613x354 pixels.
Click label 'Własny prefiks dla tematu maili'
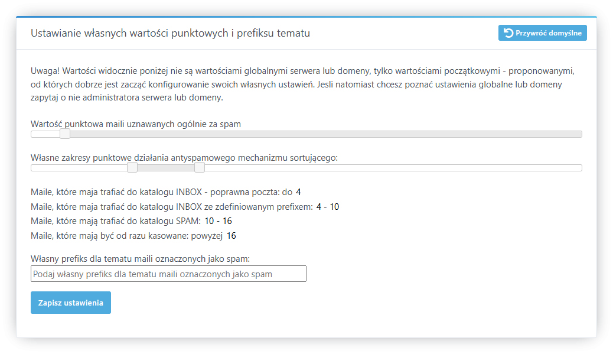coord(140,259)
